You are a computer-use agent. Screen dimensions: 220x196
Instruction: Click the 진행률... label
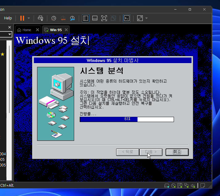(88, 114)
